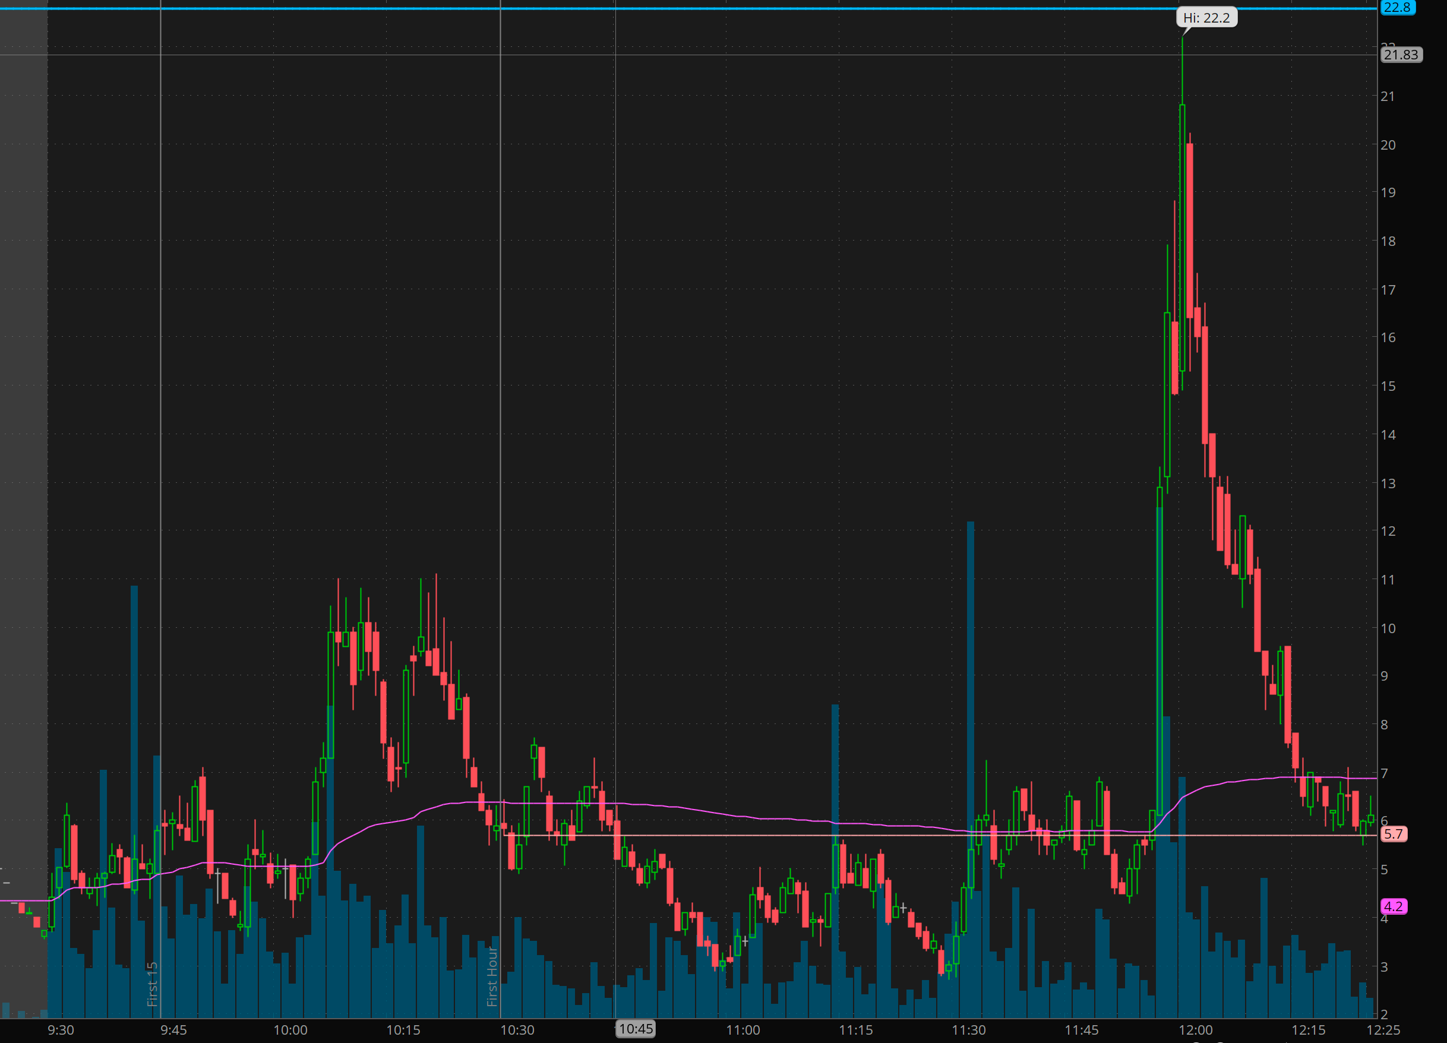Click the gray 21.83 crosshair price label
Screen dimensions: 1447x1043
point(1401,55)
